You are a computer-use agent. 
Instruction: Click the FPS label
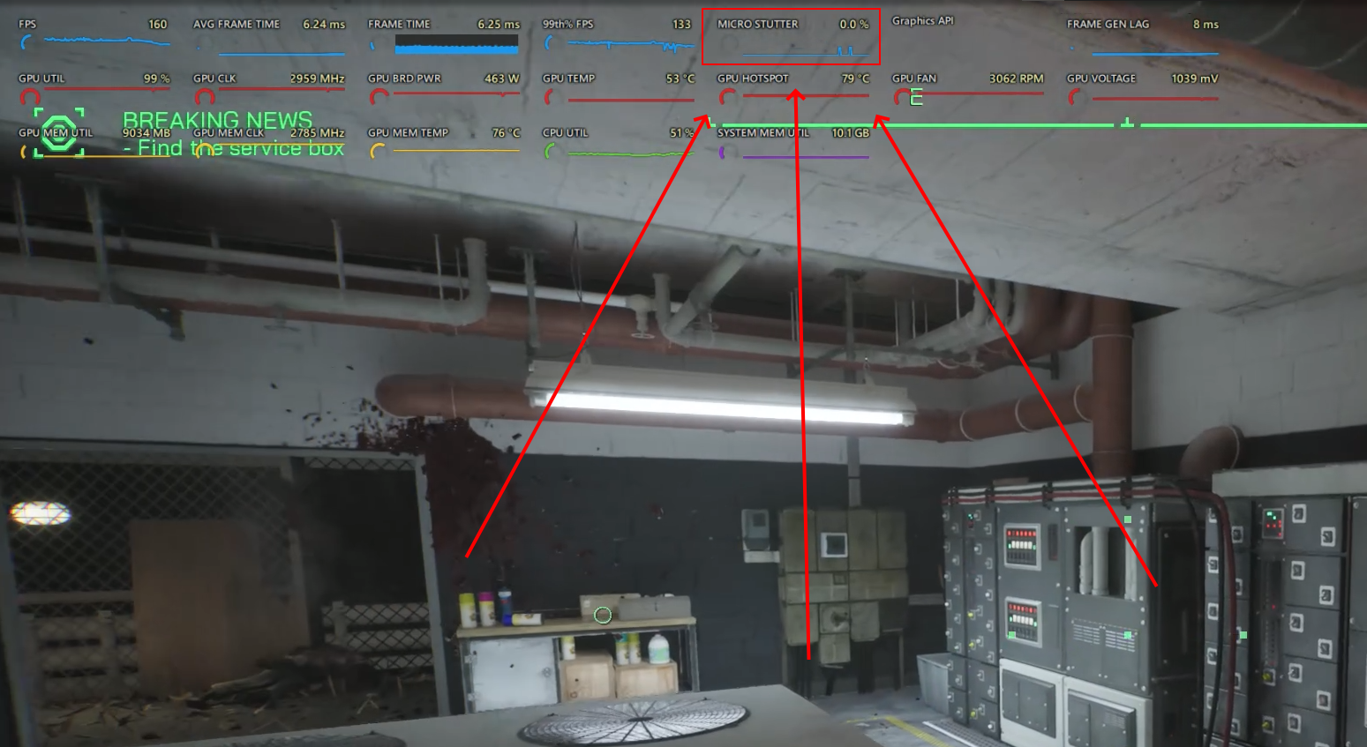point(27,25)
